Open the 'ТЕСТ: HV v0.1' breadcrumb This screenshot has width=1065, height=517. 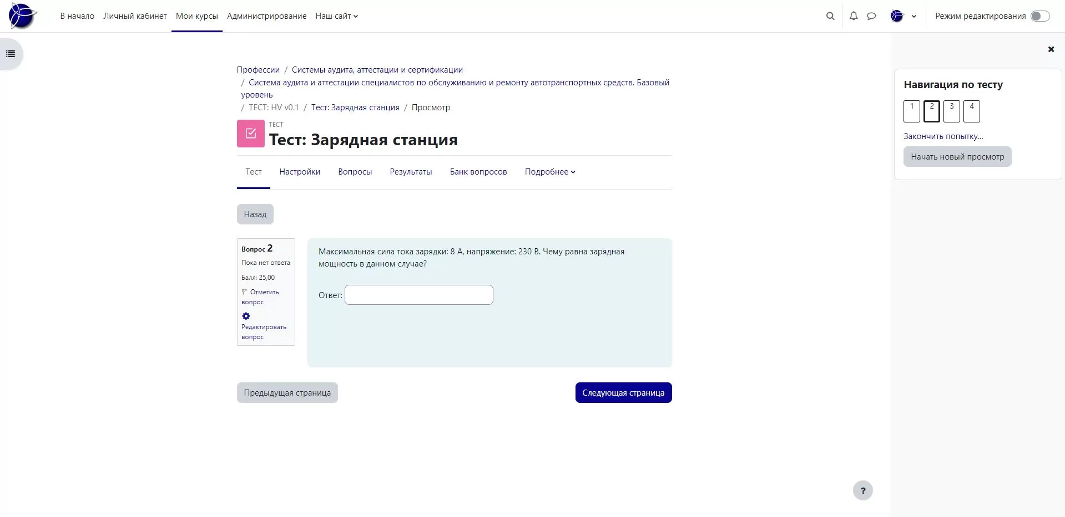click(x=274, y=108)
